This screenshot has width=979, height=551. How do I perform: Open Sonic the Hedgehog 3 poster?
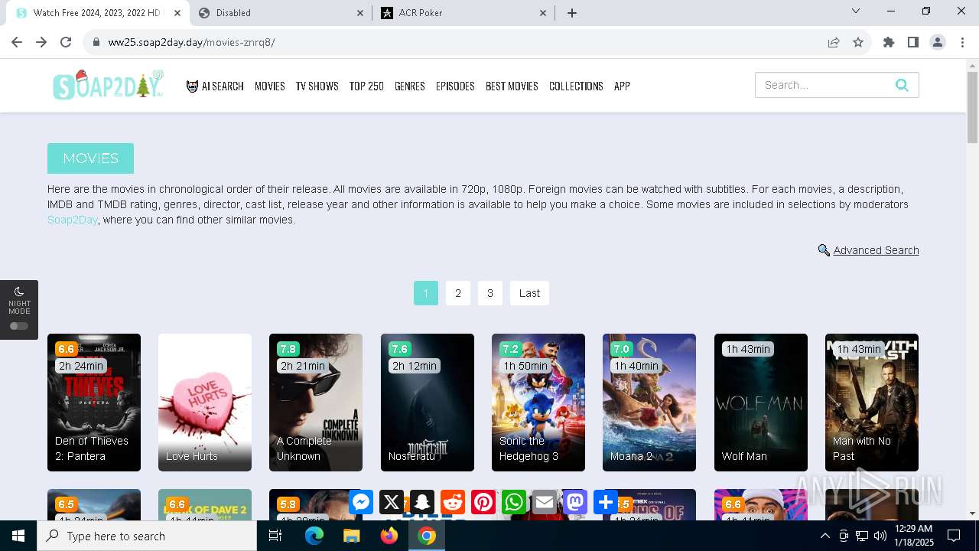click(538, 403)
